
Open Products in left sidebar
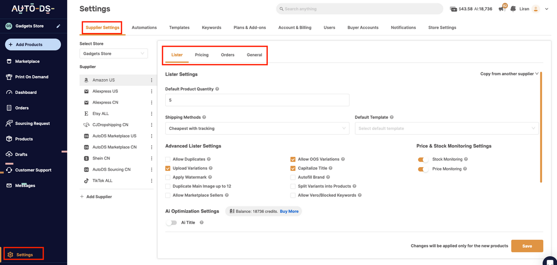(x=24, y=139)
